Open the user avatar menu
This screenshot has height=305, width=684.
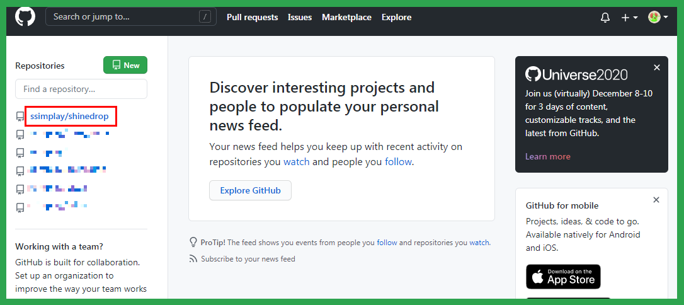point(658,18)
